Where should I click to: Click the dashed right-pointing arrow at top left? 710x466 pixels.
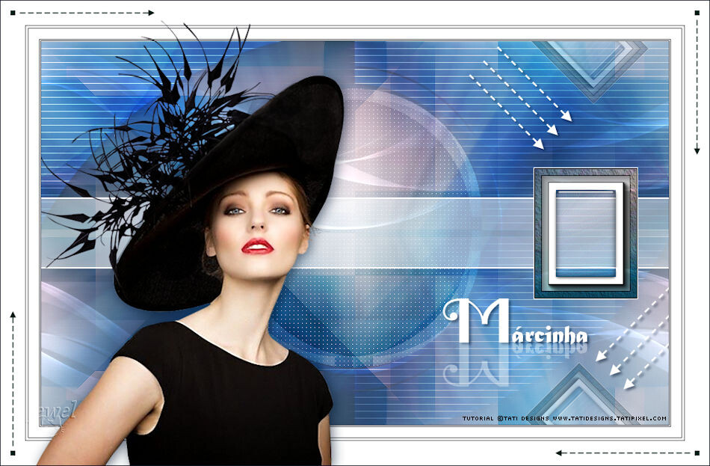click(x=85, y=13)
